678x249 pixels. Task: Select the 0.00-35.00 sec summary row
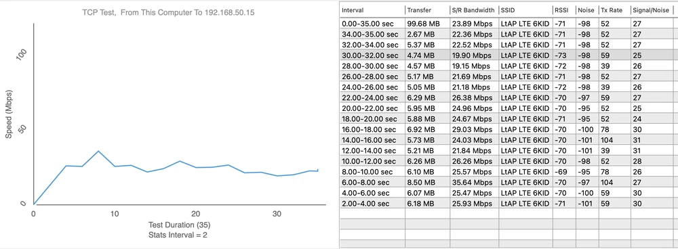pyautogui.click(x=509, y=23)
